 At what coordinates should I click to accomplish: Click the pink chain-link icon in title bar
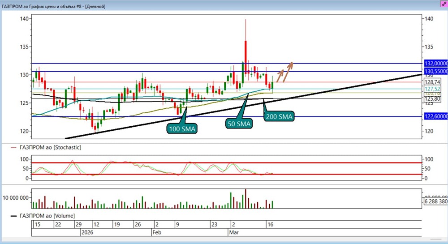click(x=444, y=4)
